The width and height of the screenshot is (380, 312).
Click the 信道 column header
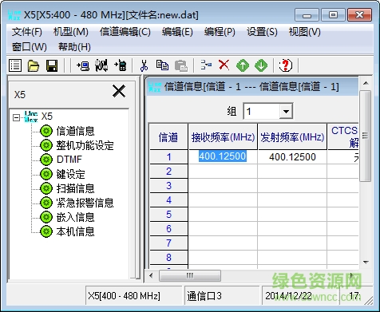pos(168,136)
